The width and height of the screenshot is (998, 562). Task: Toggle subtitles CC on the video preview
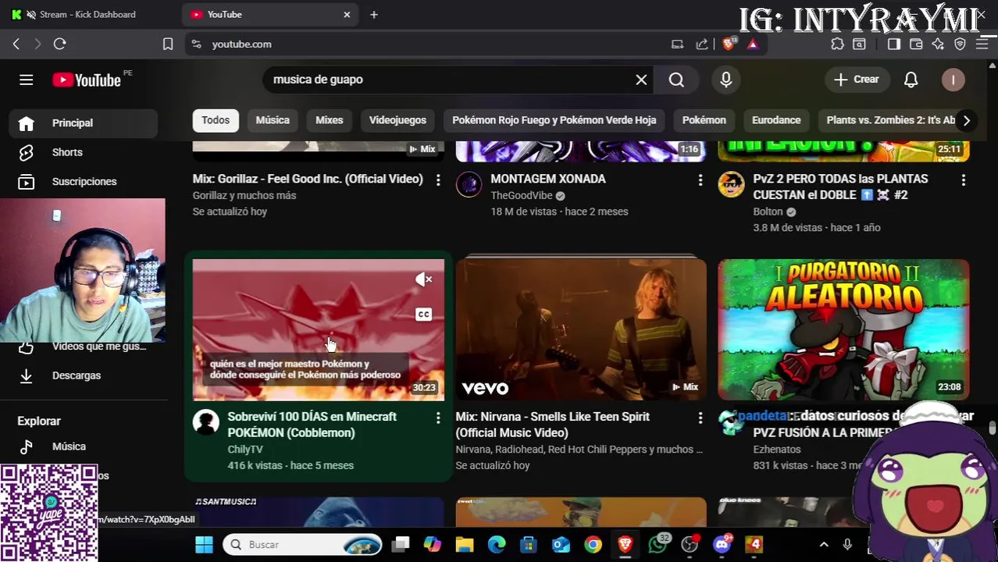pos(423,315)
